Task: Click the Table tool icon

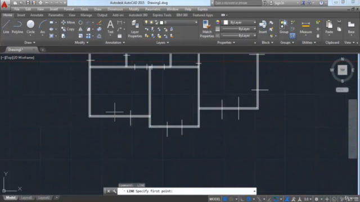Action: coord(120,36)
